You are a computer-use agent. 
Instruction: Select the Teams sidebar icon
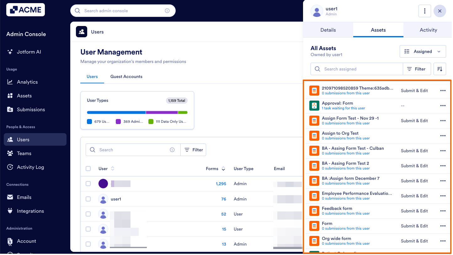pyautogui.click(x=10, y=153)
